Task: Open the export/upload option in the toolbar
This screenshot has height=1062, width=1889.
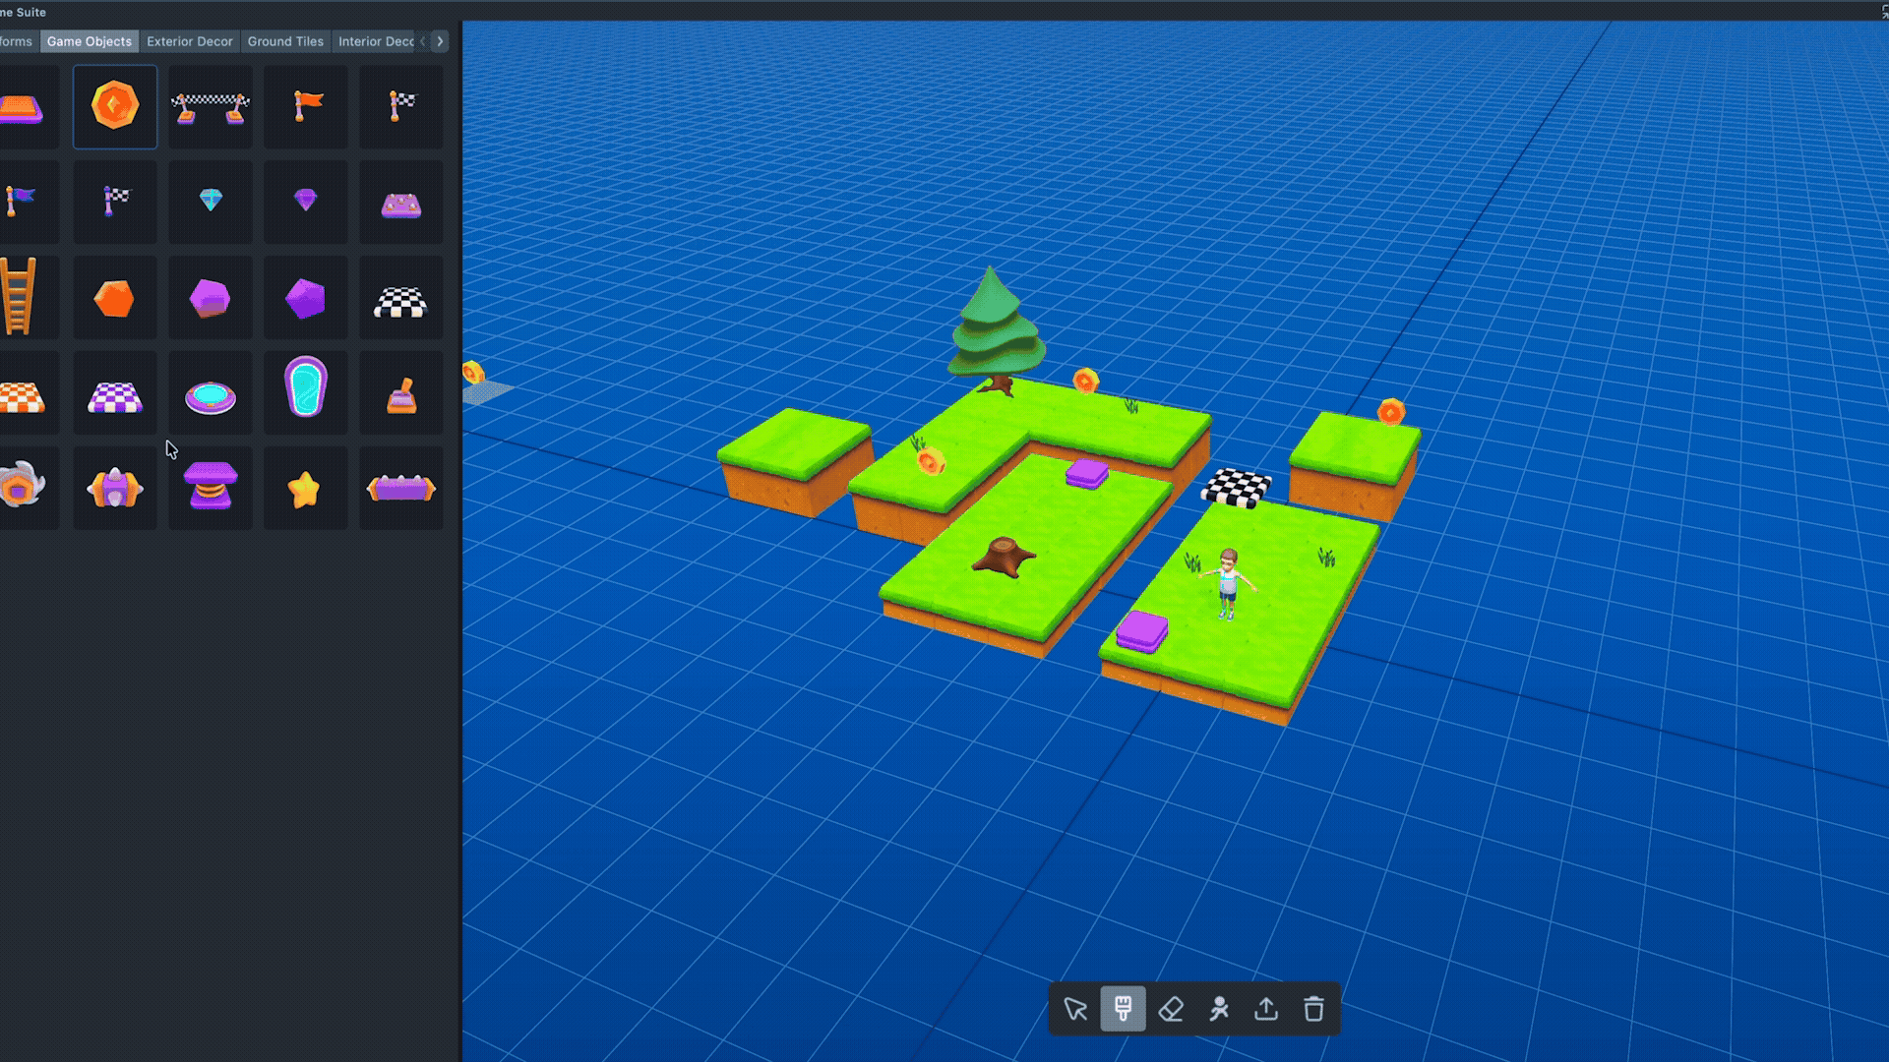Action: (x=1266, y=1009)
